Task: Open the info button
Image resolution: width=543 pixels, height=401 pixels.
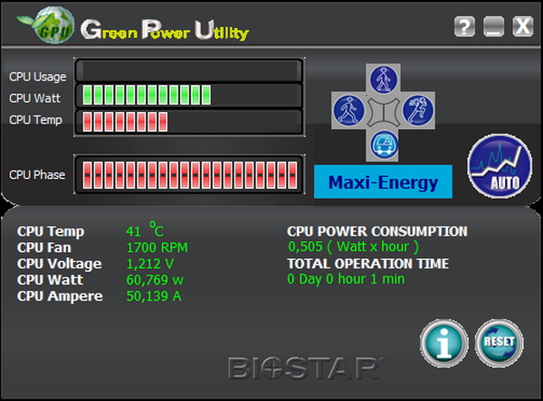Action: pyautogui.click(x=444, y=342)
